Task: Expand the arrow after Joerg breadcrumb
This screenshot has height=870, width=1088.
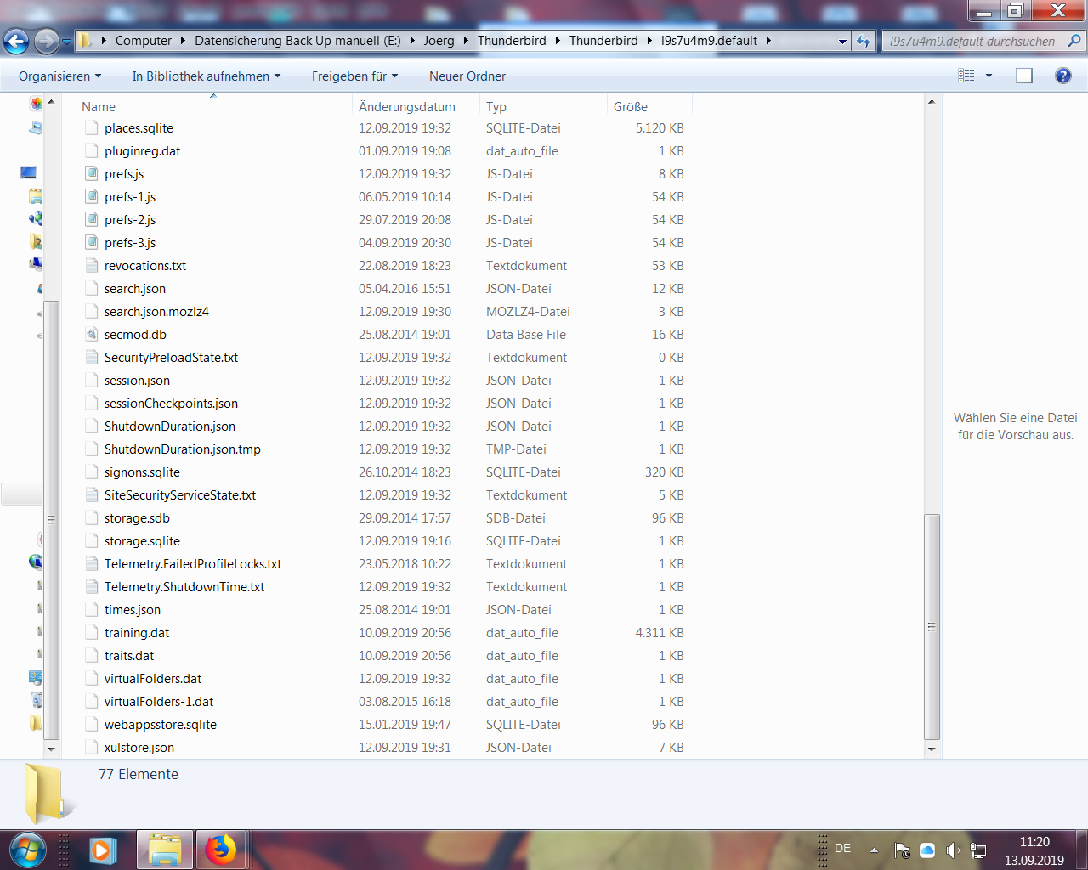Action: (x=466, y=40)
